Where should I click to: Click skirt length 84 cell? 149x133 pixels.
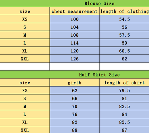pos(124,114)
